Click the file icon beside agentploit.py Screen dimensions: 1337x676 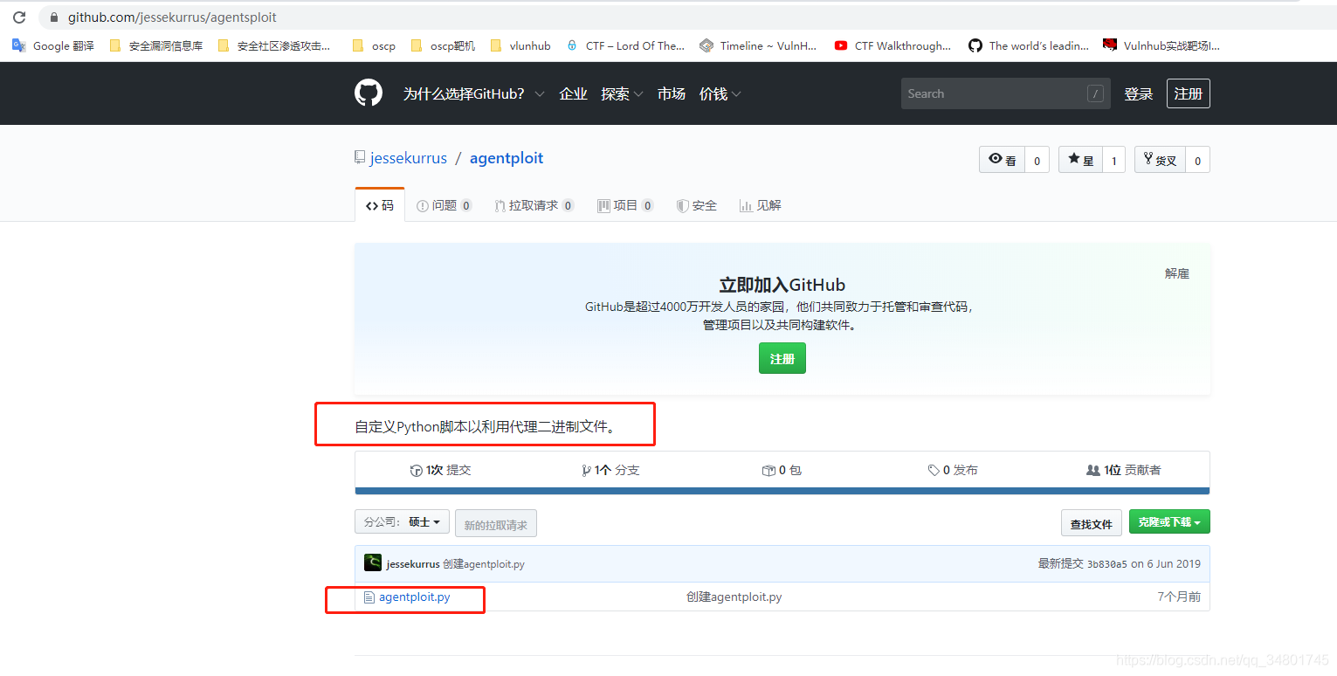(369, 597)
